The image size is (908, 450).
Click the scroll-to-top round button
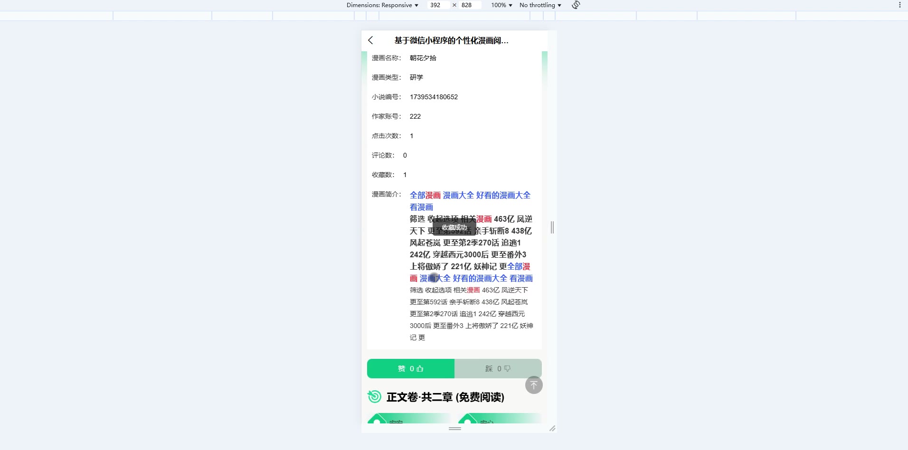coord(534,385)
